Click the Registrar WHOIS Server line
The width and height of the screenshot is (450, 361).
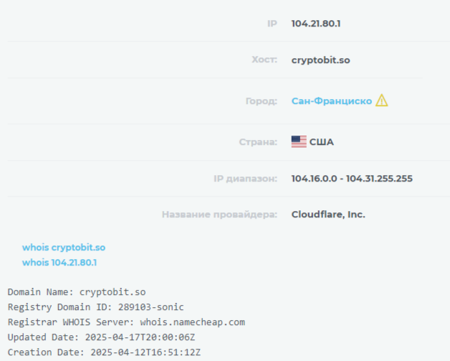[126, 322]
